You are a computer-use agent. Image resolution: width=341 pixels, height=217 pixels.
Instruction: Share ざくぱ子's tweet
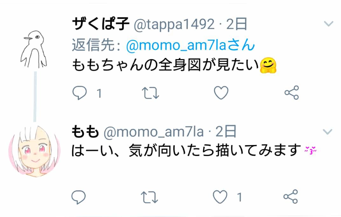[x=292, y=93]
